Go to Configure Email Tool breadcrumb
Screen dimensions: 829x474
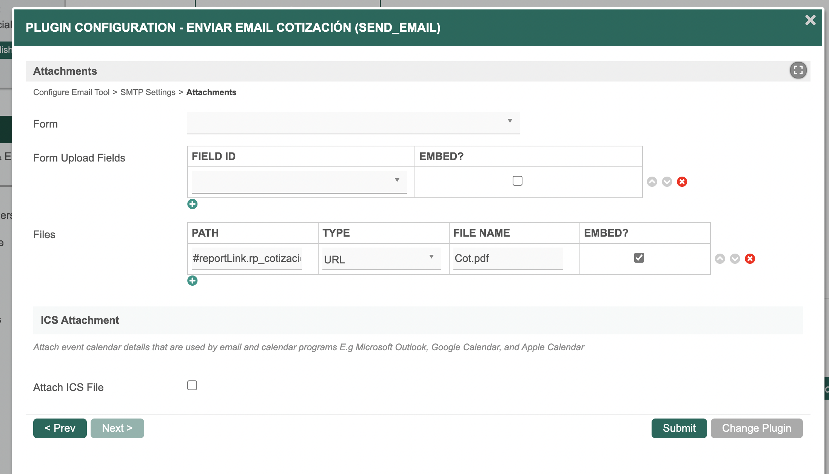pyautogui.click(x=71, y=92)
